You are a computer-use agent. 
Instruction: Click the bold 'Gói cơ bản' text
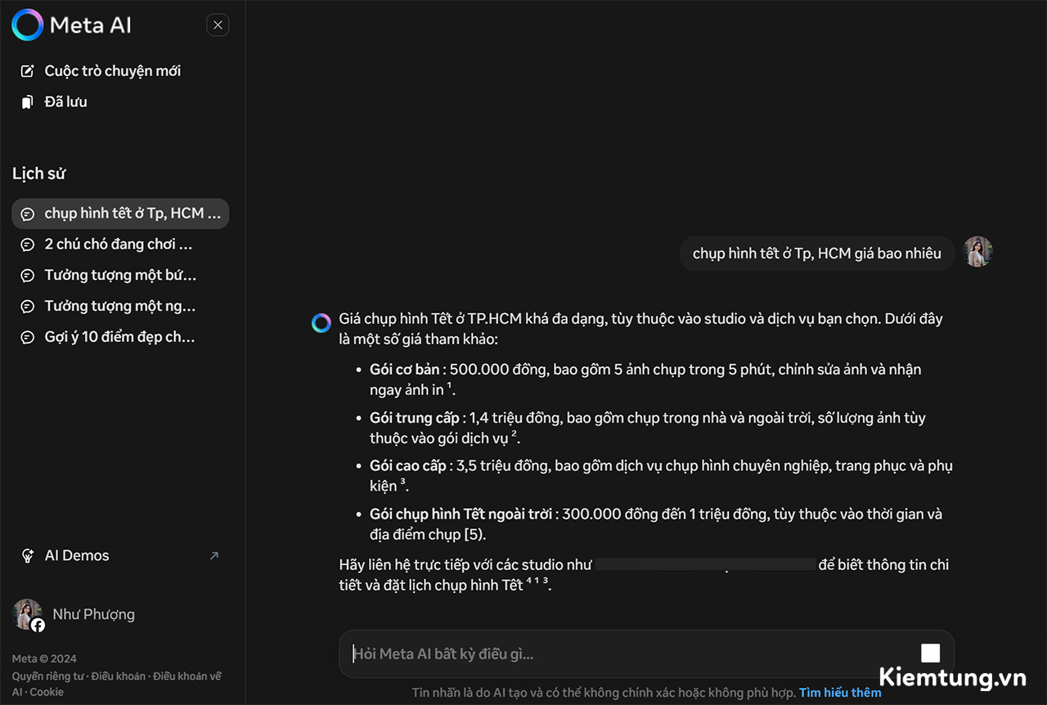[x=404, y=370]
